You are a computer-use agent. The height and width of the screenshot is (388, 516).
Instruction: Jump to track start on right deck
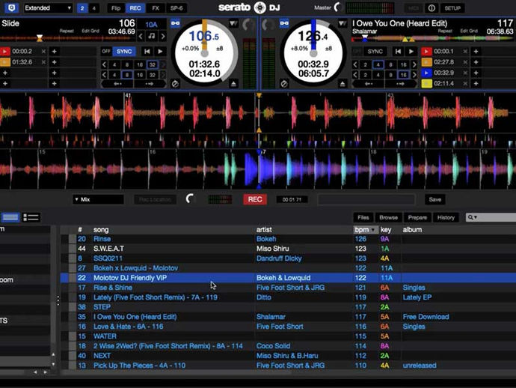[398, 52]
